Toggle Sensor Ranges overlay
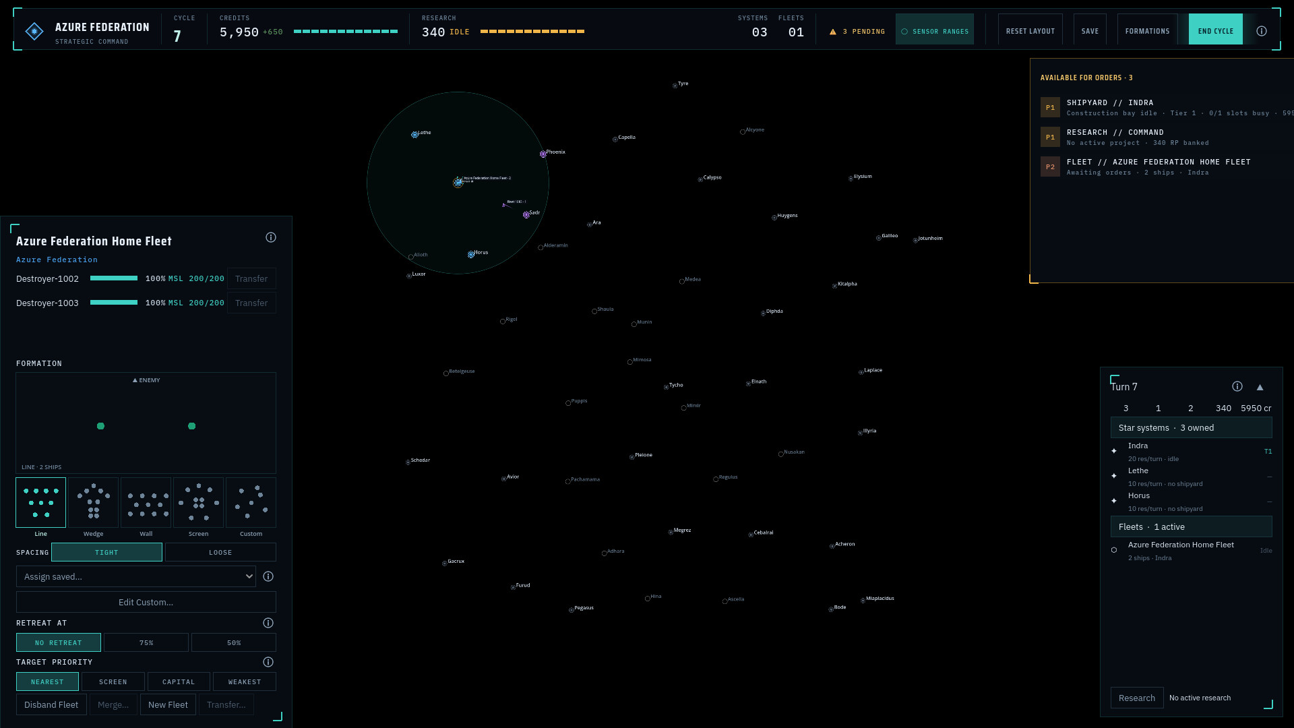Screen dimensions: 1294x728 (x=935, y=31)
